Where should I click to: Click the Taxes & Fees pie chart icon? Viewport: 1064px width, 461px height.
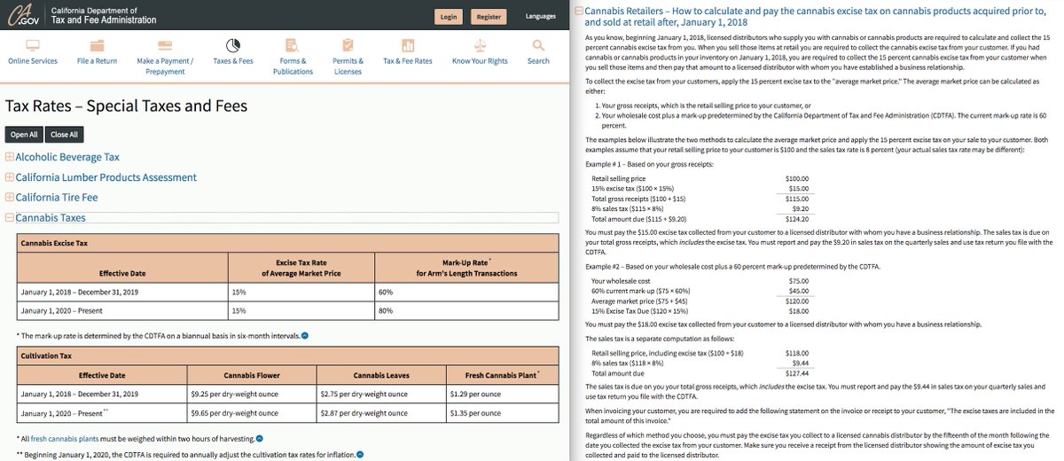(x=233, y=44)
